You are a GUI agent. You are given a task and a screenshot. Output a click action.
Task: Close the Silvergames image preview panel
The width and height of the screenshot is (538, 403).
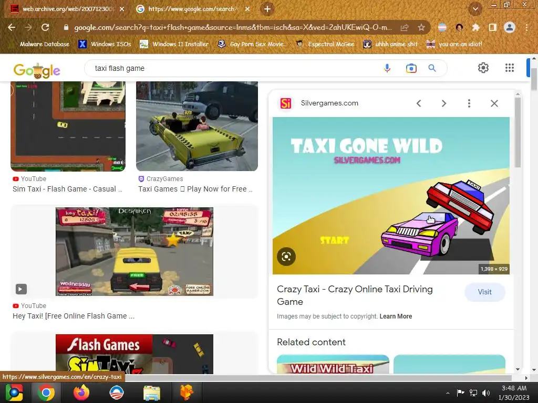point(494,103)
